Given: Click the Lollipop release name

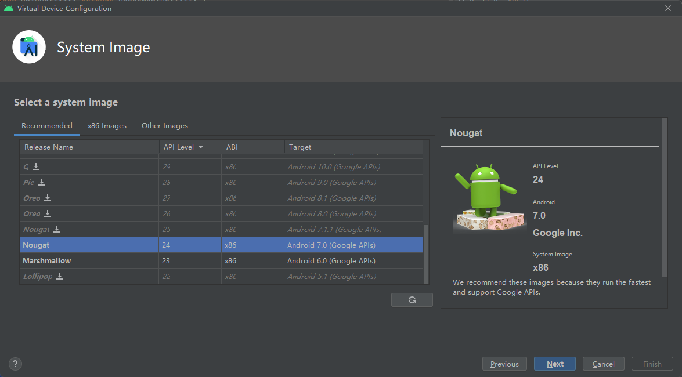Looking at the screenshot, I should click(37, 276).
